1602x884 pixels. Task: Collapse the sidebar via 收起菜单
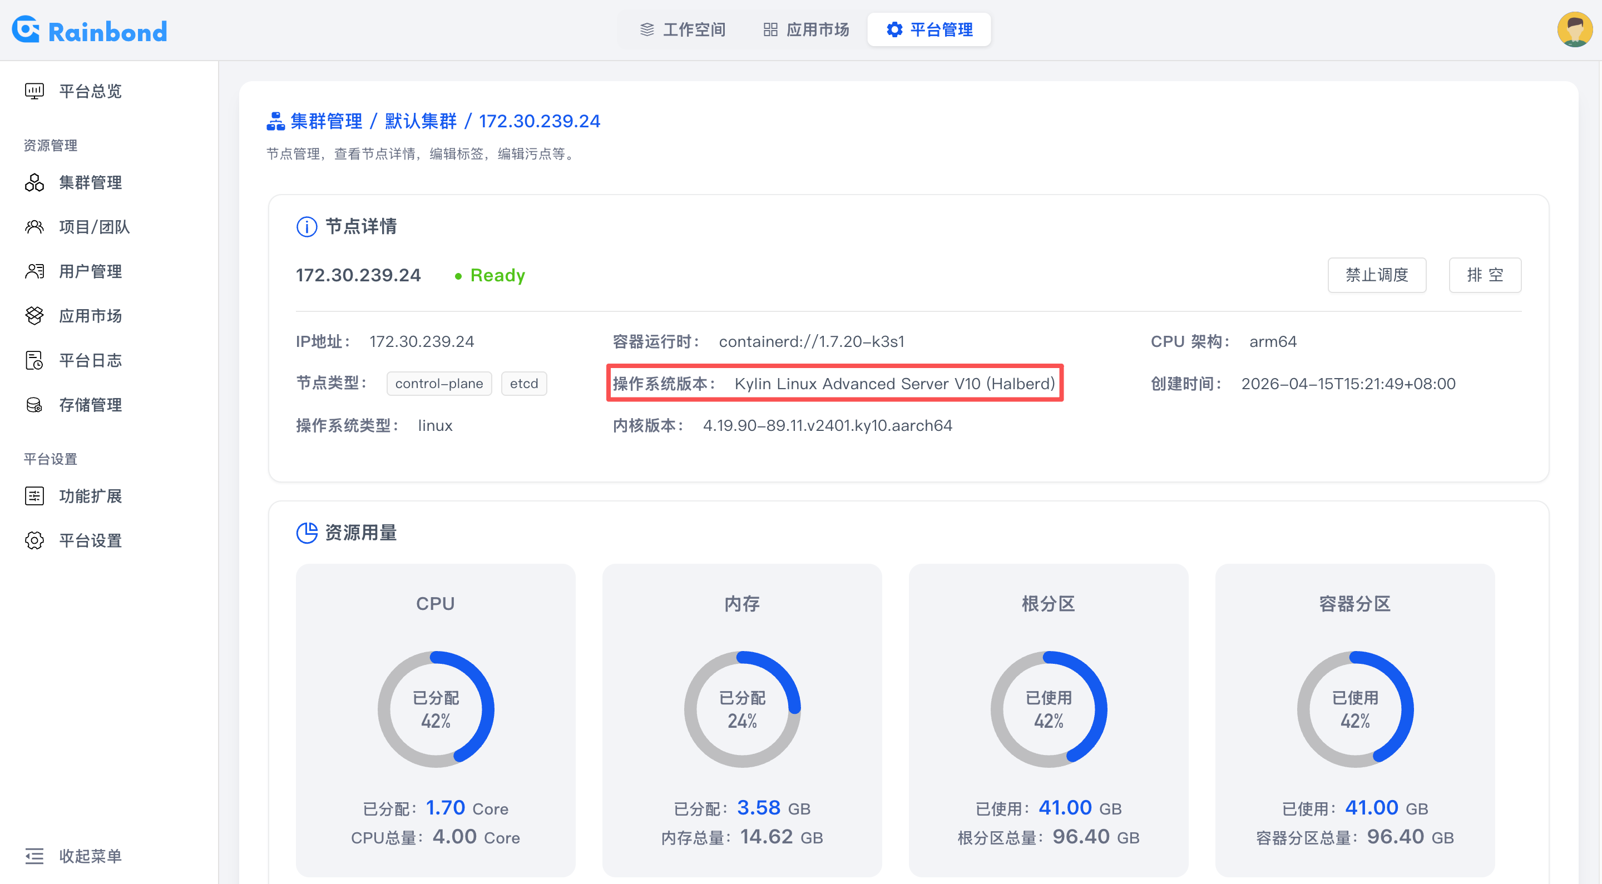click(x=73, y=856)
